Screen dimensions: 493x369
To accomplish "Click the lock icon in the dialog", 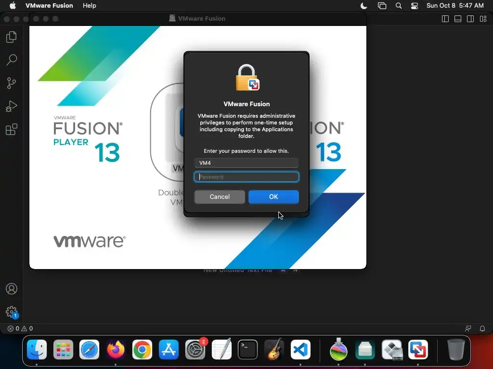I will pyautogui.click(x=247, y=77).
